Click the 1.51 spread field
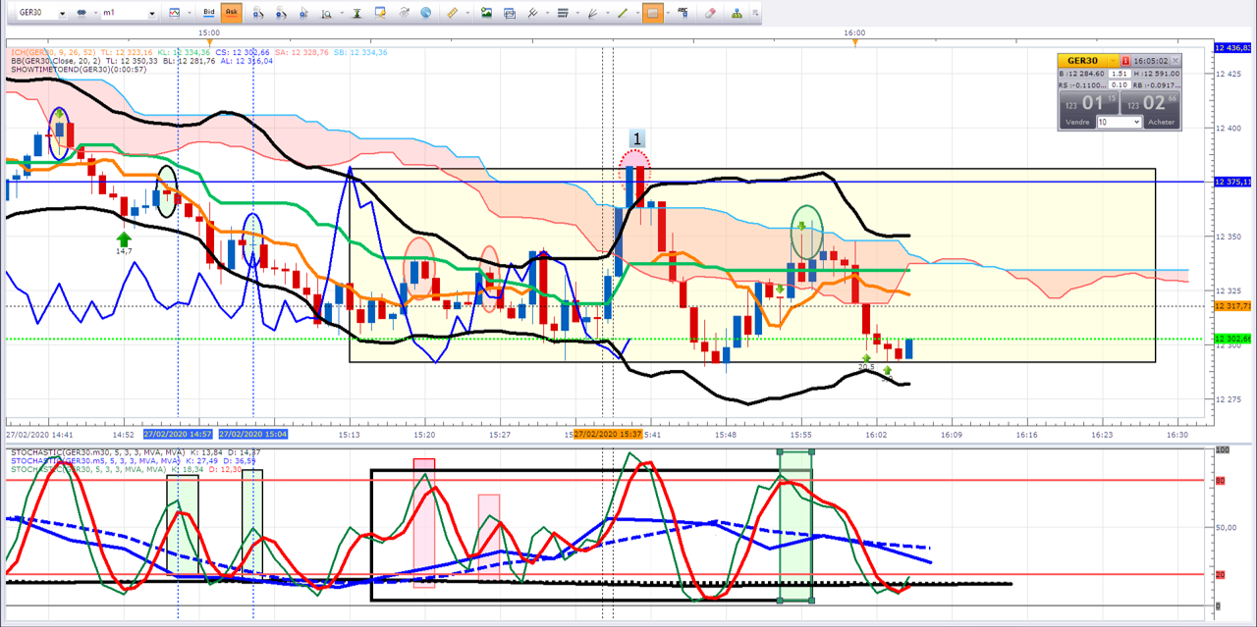This screenshot has height=627, width=1257. (x=1120, y=74)
